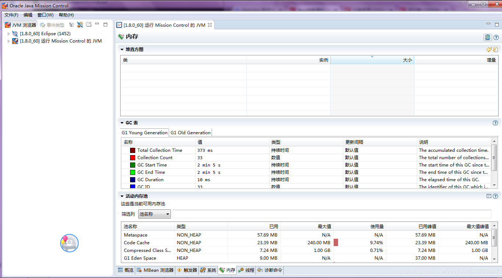Sort histogram by 增量 column header

[456, 60]
